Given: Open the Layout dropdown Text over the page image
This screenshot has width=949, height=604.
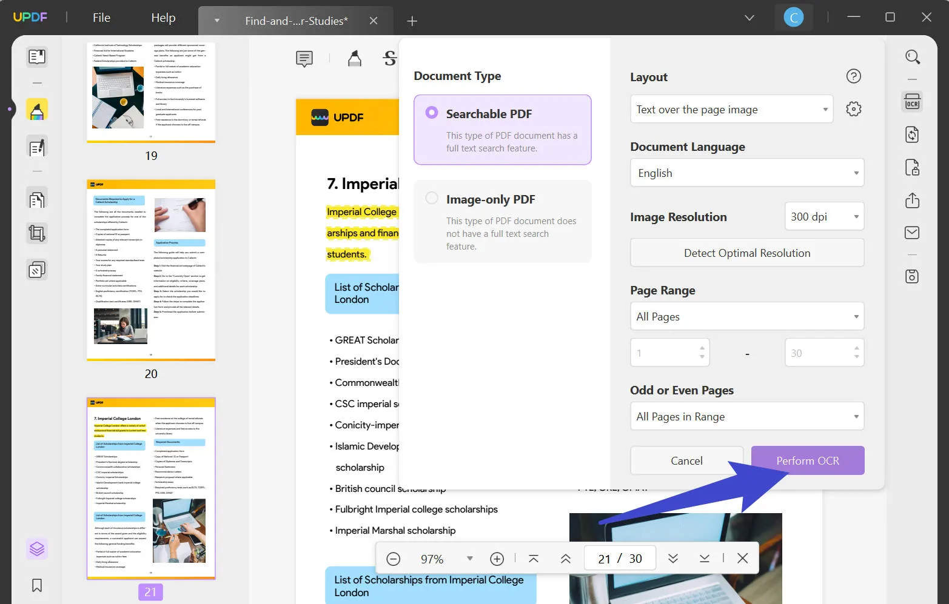Looking at the screenshot, I should [732, 110].
